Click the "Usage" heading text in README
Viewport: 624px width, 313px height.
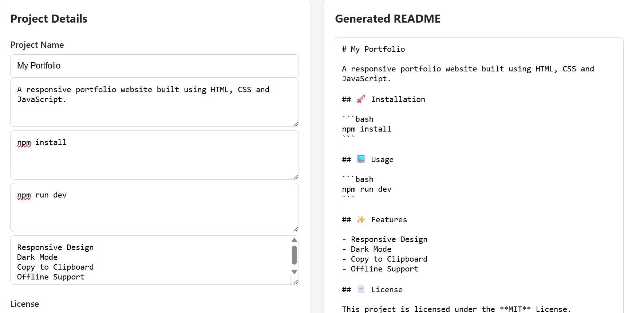click(382, 160)
